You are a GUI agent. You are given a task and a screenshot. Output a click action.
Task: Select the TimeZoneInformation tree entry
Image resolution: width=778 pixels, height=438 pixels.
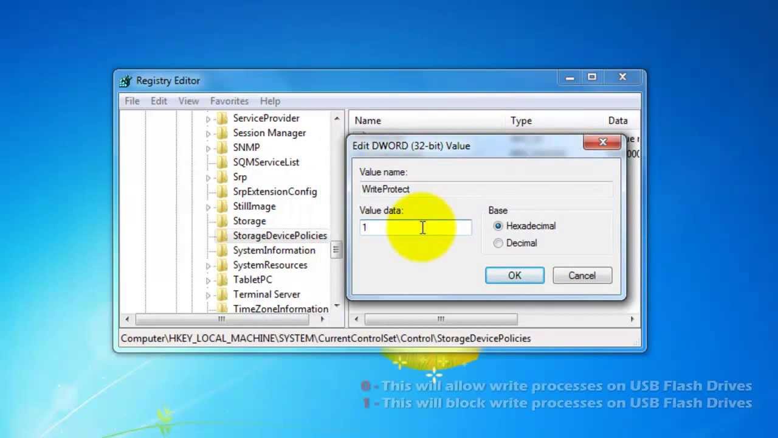[x=281, y=308]
